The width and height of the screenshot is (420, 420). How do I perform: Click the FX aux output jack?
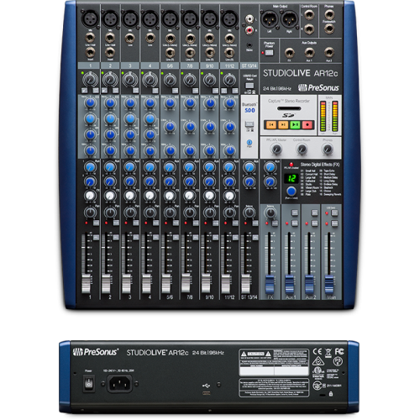tap(289, 53)
